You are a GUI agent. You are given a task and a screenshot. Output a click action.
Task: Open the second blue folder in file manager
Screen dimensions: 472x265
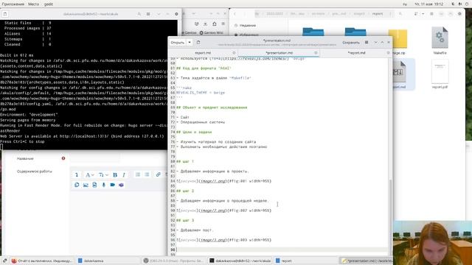[x=355, y=32]
